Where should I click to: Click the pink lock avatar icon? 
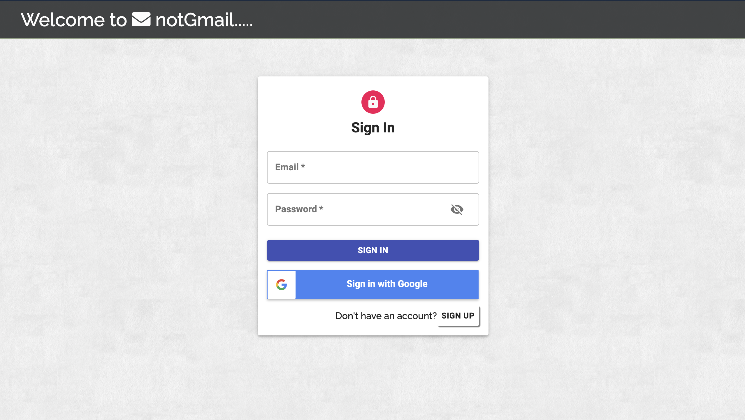pyautogui.click(x=373, y=102)
